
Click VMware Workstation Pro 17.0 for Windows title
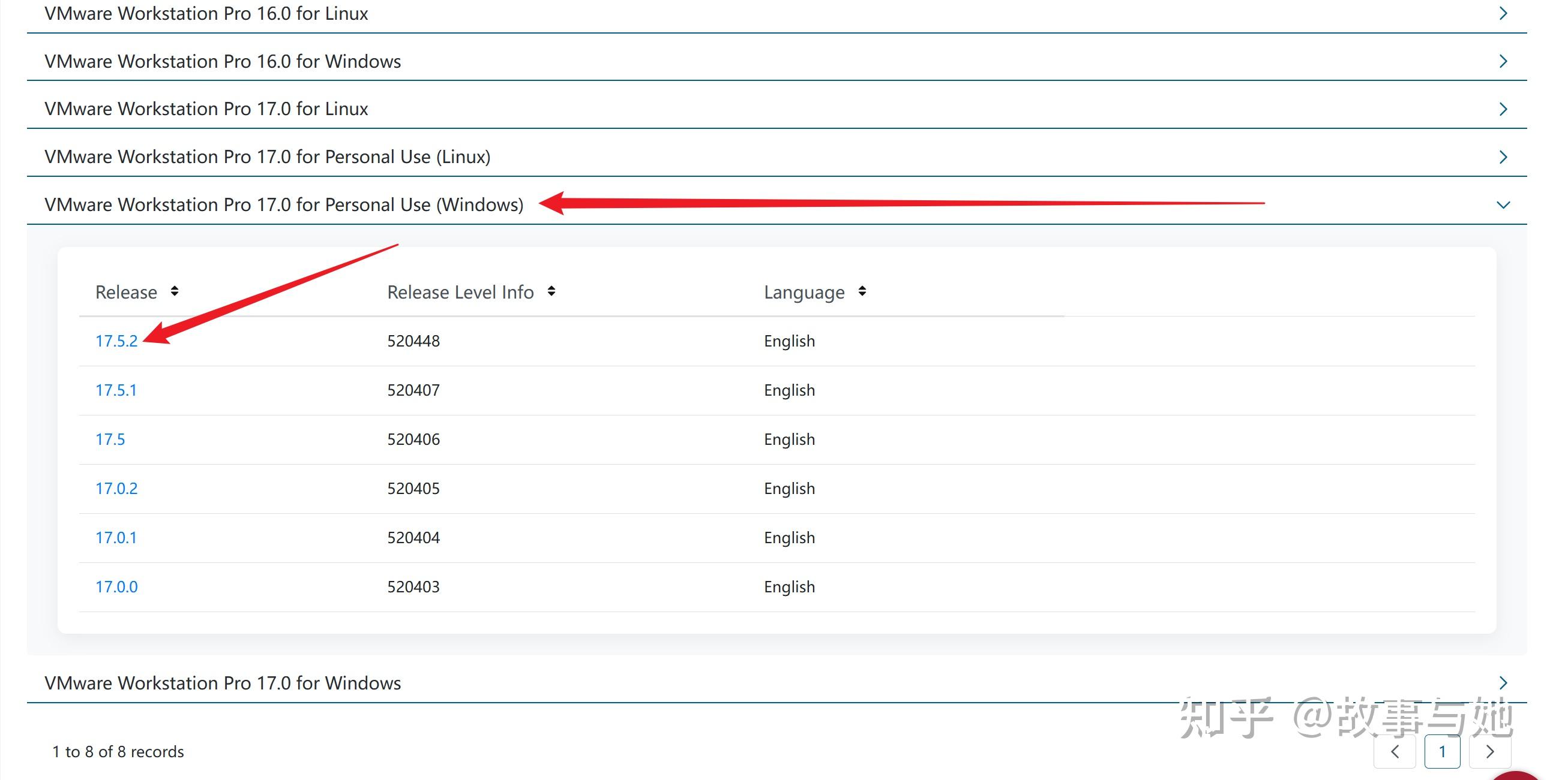(223, 682)
